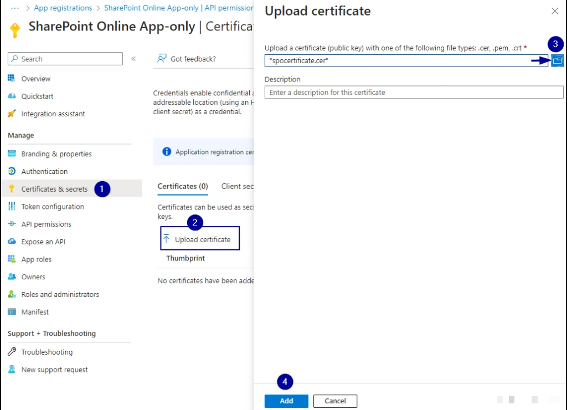This screenshot has width=567, height=410.
Task: Open the App roles icon
Action: tap(12, 259)
